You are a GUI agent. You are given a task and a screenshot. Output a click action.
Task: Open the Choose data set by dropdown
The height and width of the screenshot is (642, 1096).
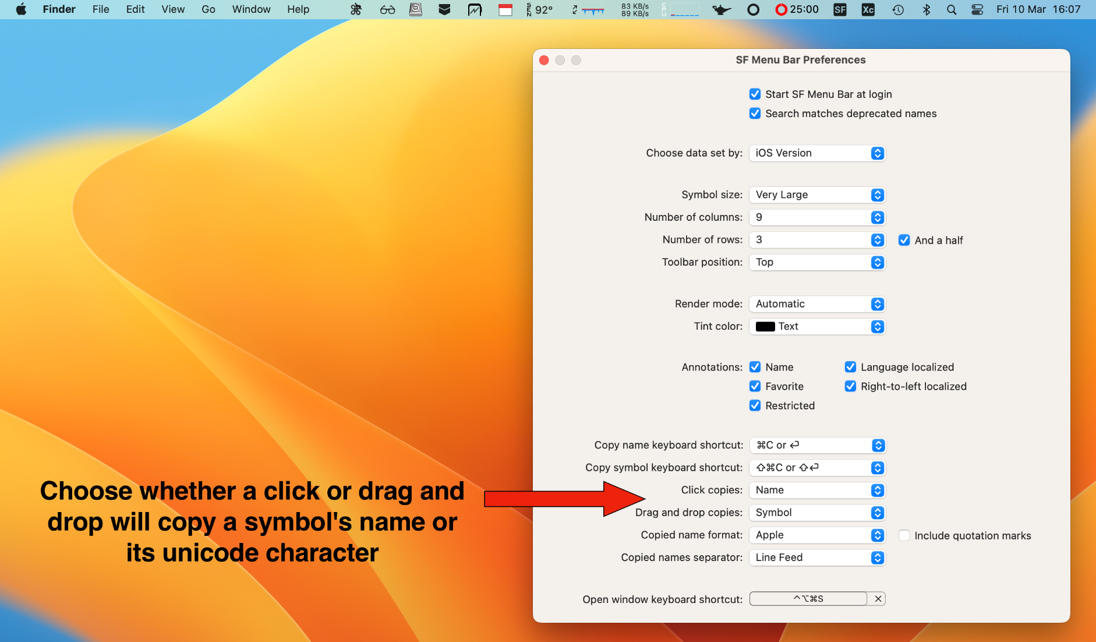coord(817,153)
